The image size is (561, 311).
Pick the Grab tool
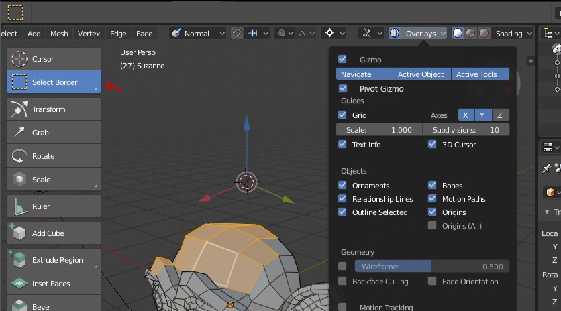click(54, 133)
